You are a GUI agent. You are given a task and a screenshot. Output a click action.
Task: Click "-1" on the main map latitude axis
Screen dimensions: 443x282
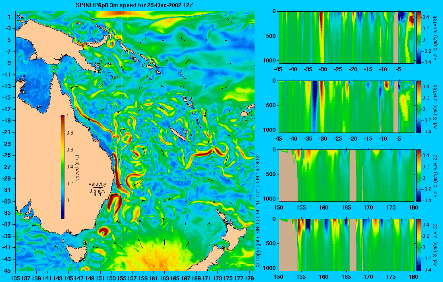tap(8, 17)
